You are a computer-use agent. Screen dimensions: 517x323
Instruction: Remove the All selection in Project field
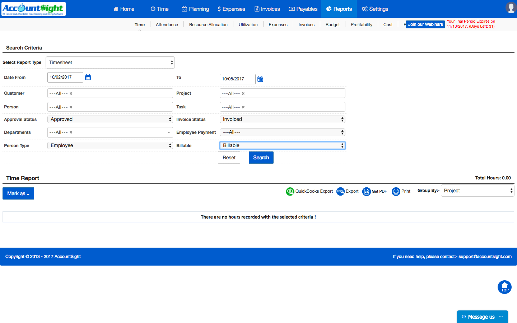(243, 93)
